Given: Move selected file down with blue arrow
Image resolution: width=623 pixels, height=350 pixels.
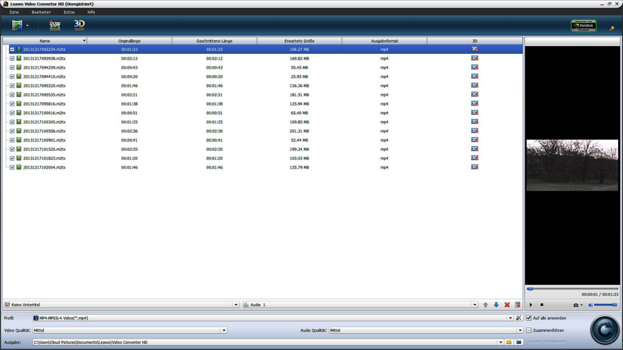Looking at the screenshot, I should (496, 304).
